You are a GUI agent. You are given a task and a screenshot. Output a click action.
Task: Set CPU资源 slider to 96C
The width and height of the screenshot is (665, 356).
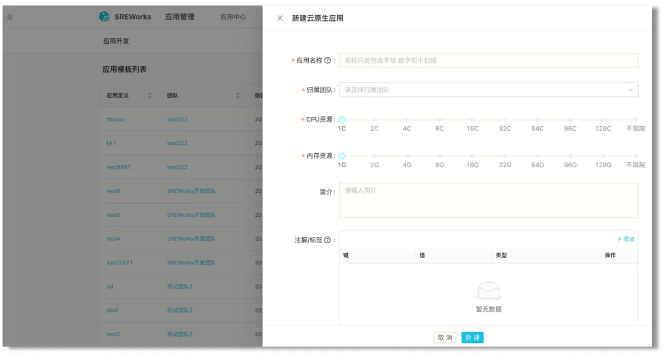[570, 120]
